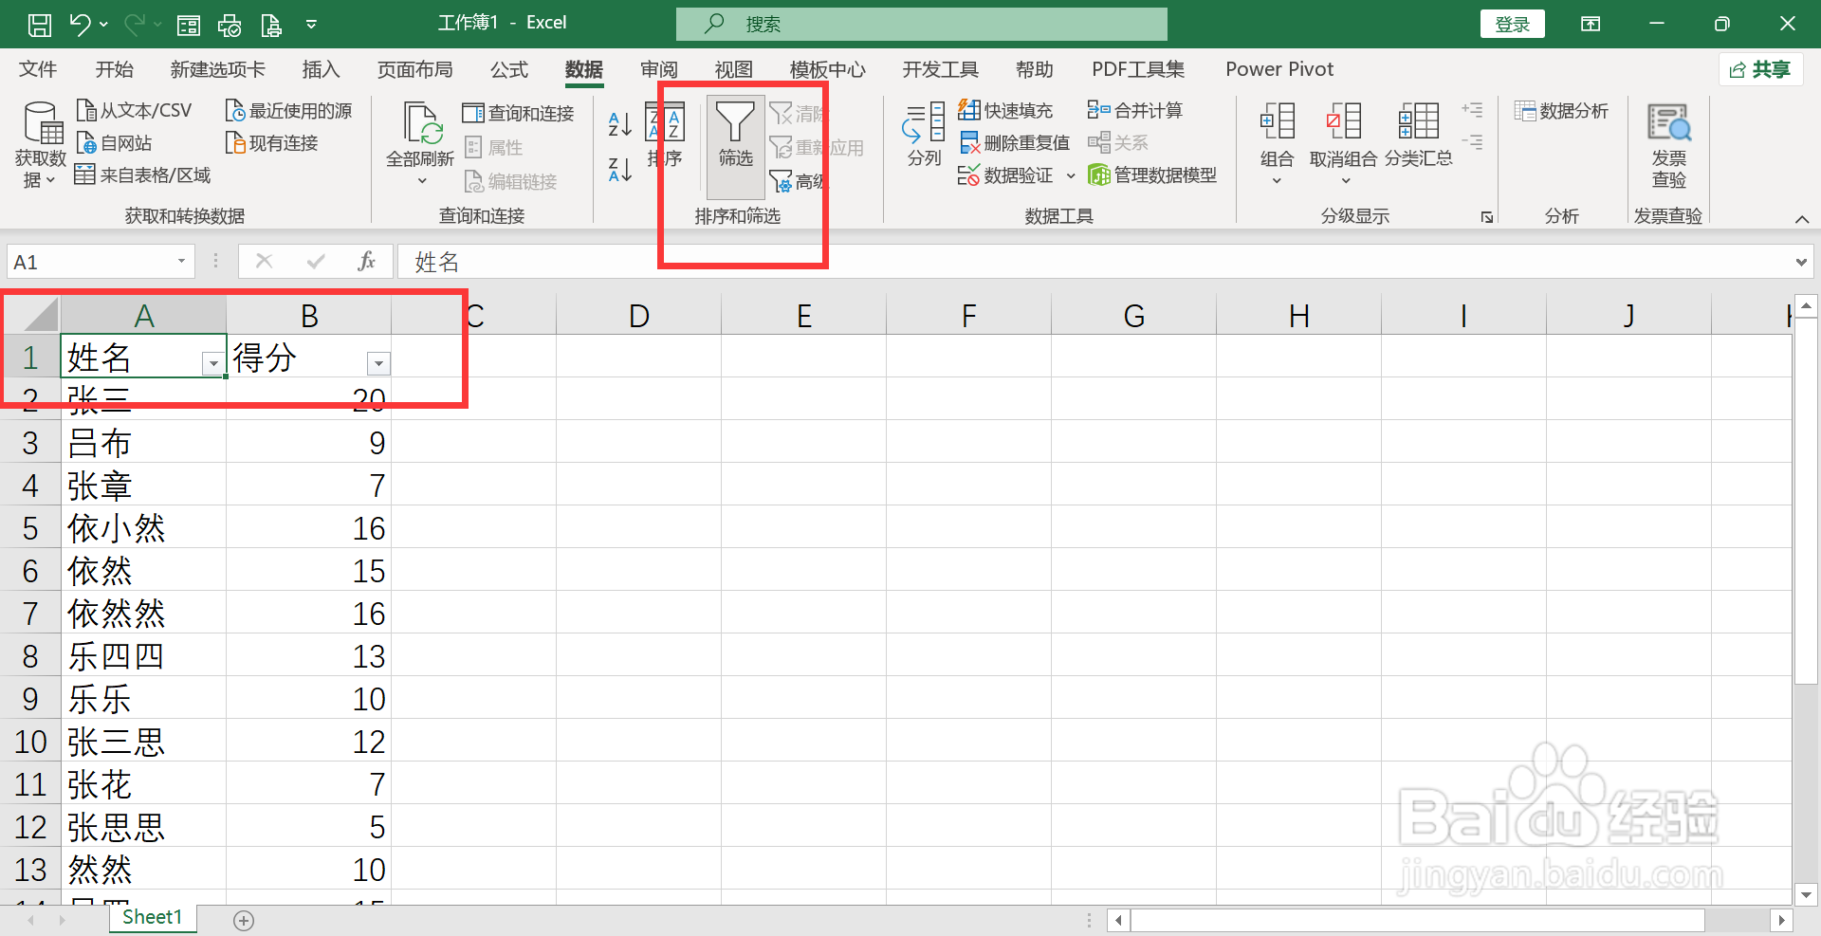This screenshot has height=936, width=1821.
Task: Select cell with value 13 for 乐四四
Action: [308, 656]
